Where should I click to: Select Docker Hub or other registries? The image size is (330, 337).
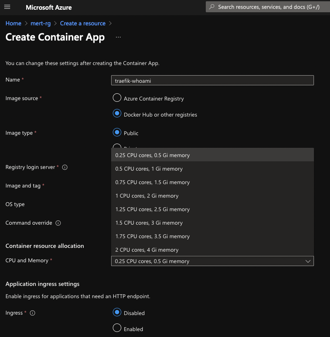(x=117, y=114)
